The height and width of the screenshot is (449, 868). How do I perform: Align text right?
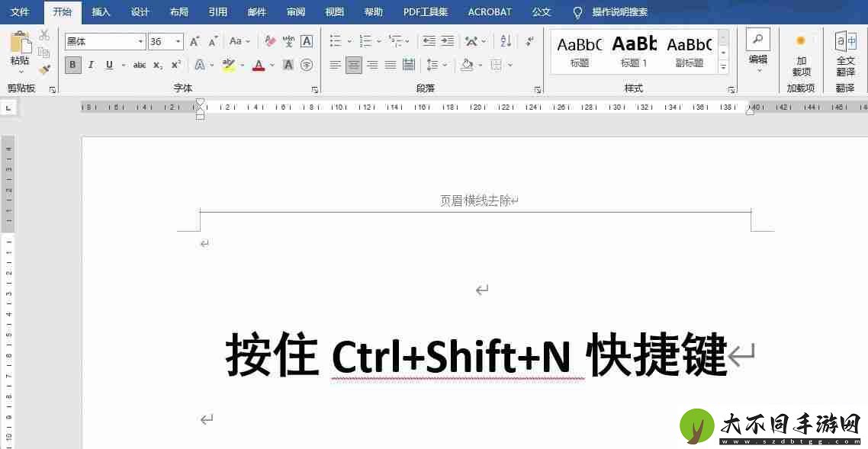(x=372, y=66)
